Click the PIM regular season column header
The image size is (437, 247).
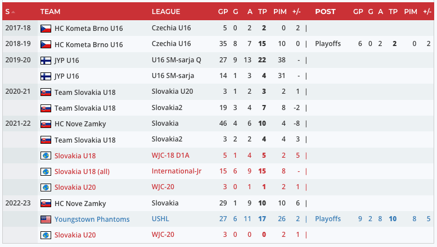(x=280, y=12)
